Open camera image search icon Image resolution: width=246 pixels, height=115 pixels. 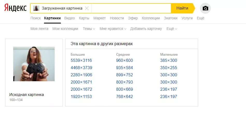pos(205,8)
